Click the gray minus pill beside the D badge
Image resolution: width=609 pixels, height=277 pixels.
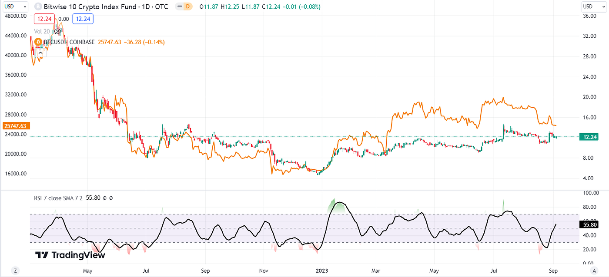click(x=178, y=7)
